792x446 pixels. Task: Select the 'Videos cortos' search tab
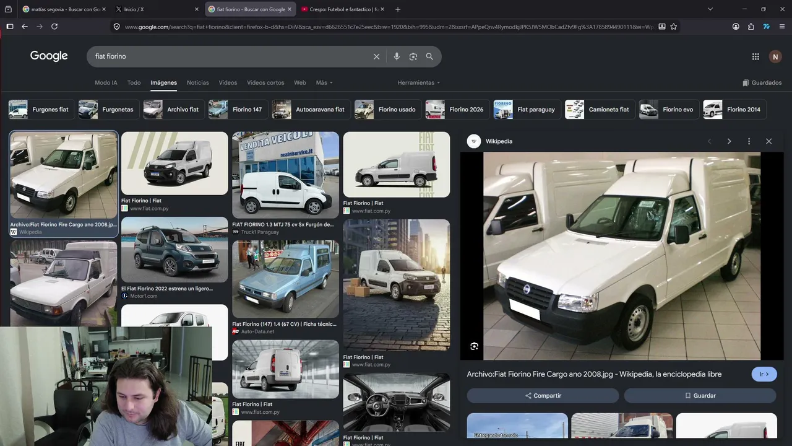265,82
